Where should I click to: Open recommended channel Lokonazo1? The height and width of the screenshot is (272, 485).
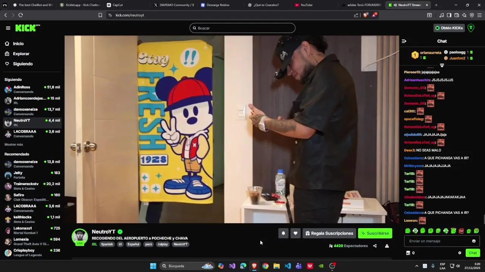(32, 230)
